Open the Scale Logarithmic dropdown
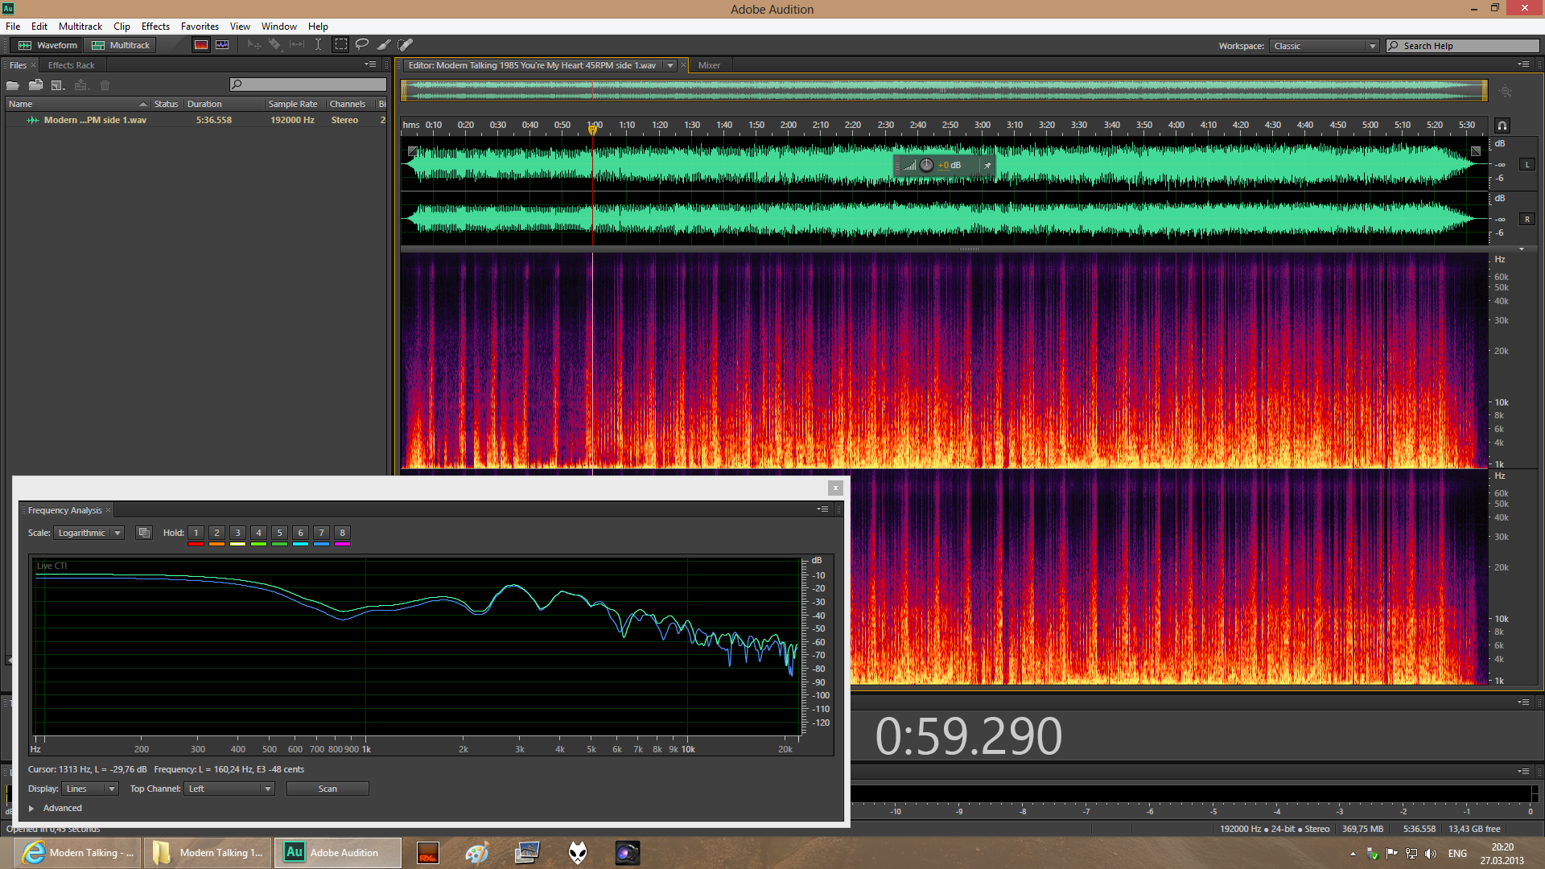 89,533
